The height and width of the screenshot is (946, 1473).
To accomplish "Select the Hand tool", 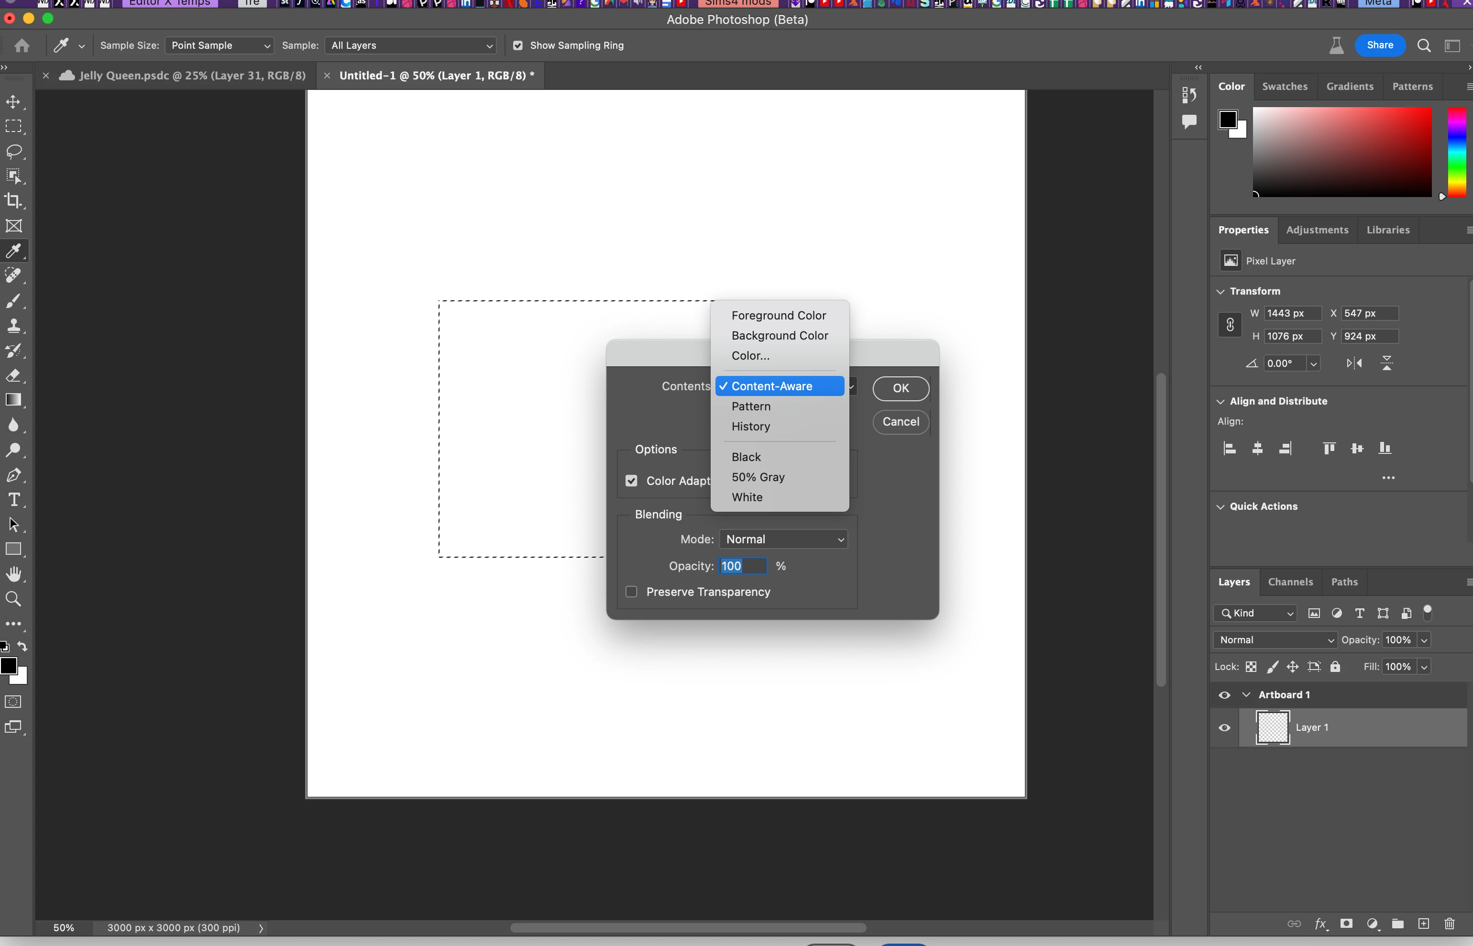I will [x=13, y=574].
